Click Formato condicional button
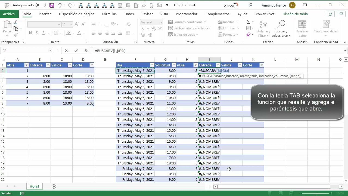This screenshot has width=348, height=196. pos(187,22)
